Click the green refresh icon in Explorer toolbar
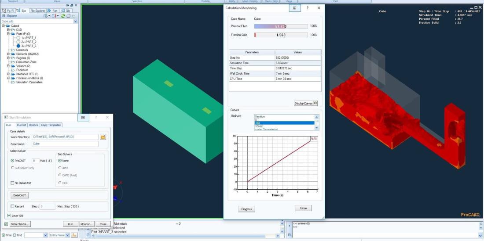Screen dimensions: 484x241 [63, 16]
